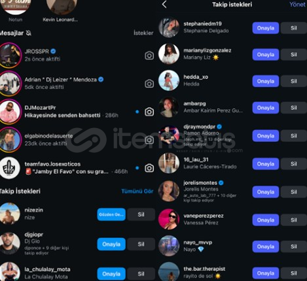Remove vaneperezperez request with Sil
Screen dimensions: 307x281
click(x=293, y=220)
